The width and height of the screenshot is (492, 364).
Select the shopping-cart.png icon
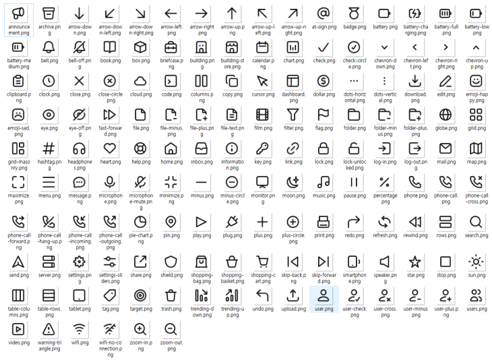tap(262, 262)
